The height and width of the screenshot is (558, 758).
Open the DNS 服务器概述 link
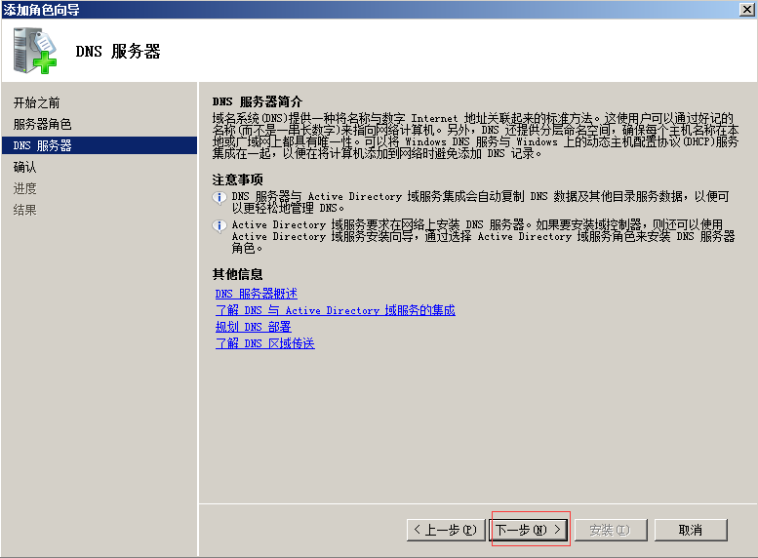(257, 294)
